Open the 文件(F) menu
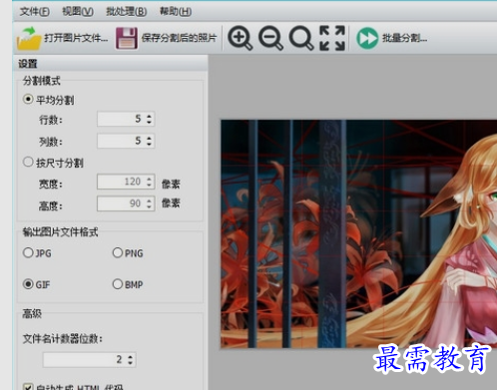 (x=34, y=12)
